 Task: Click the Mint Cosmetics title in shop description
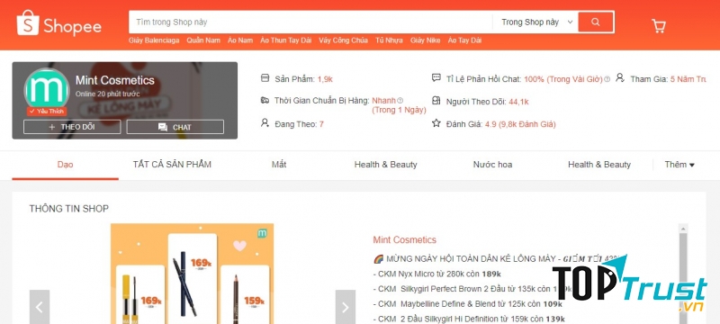(x=404, y=239)
